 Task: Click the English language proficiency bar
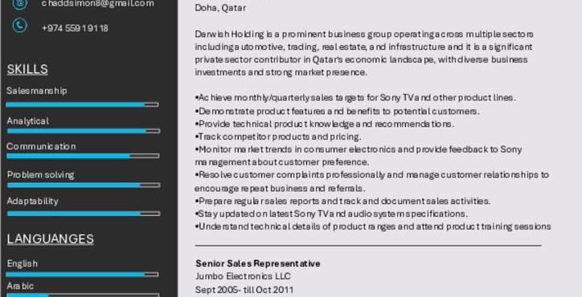point(82,275)
